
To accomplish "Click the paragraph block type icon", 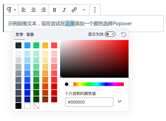I will point(9,10).
